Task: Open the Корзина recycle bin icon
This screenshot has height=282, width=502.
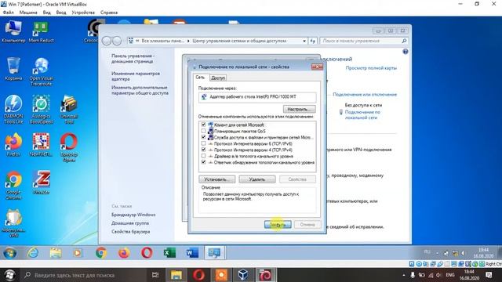Action: [13, 69]
